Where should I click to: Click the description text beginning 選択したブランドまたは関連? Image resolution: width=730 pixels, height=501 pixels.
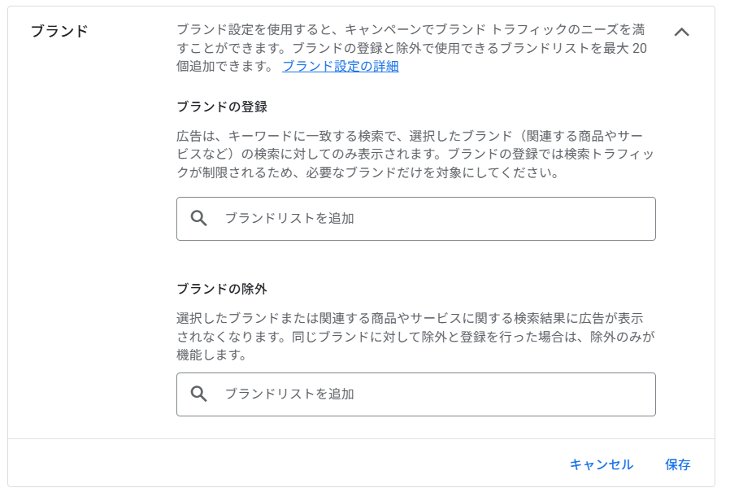click(415, 336)
